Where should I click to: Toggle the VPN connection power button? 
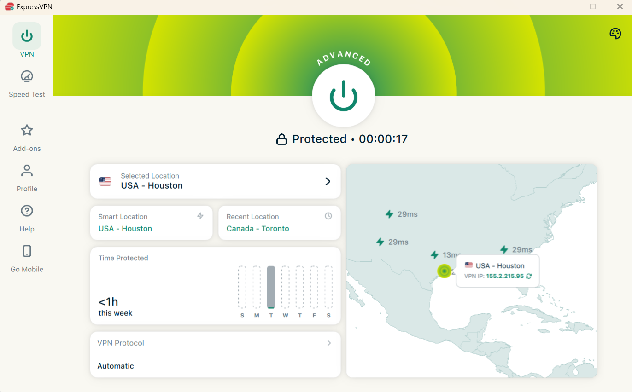pos(343,95)
